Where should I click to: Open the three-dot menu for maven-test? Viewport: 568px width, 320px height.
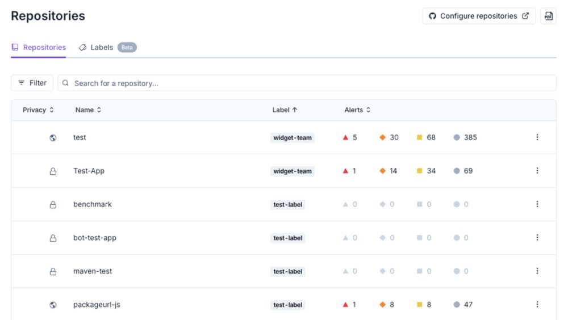coord(537,271)
